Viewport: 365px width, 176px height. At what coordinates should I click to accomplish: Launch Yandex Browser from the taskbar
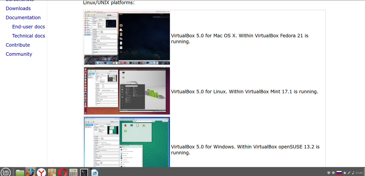(41, 173)
